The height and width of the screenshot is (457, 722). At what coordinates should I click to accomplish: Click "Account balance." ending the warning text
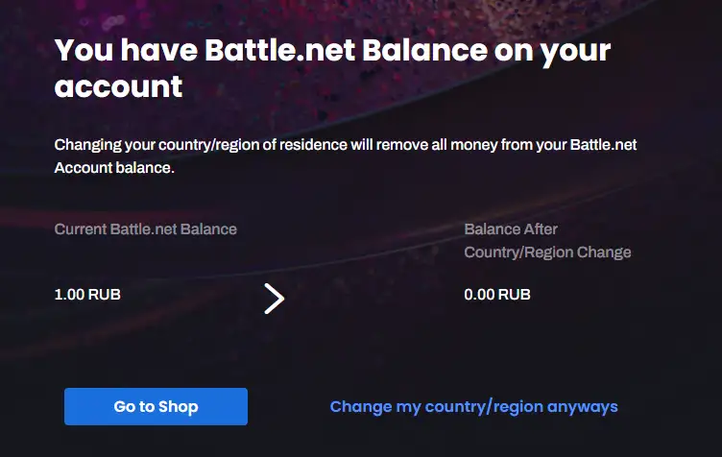[x=113, y=167]
